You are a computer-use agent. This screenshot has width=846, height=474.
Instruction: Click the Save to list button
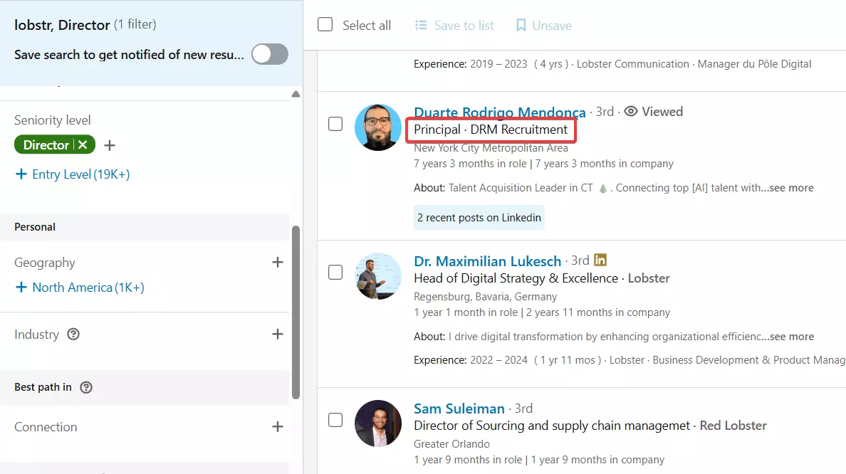point(454,26)
